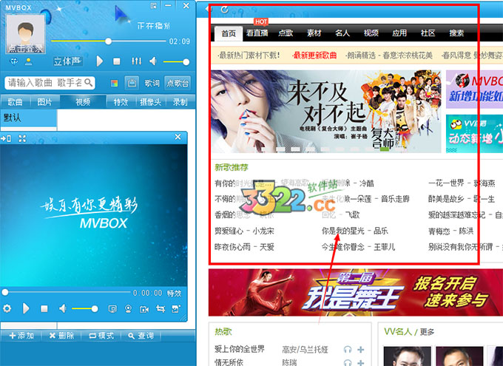Click the diamond VIP icon
The image size is (503, 366).
[x=14, y=61]
